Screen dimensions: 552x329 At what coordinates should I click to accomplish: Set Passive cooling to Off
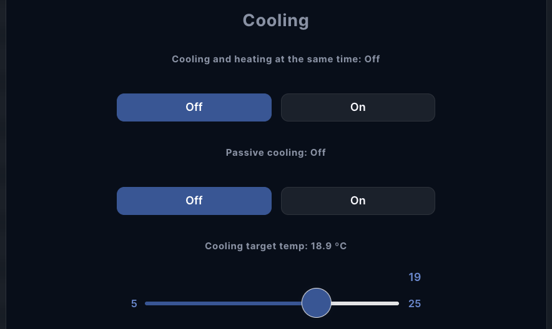pos(194,201)
